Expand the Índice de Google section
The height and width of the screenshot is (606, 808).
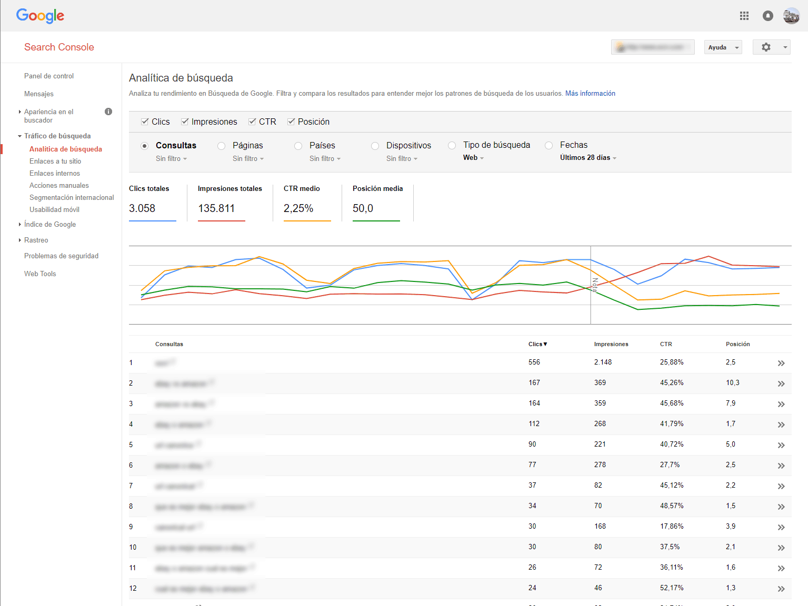(49, 224)
